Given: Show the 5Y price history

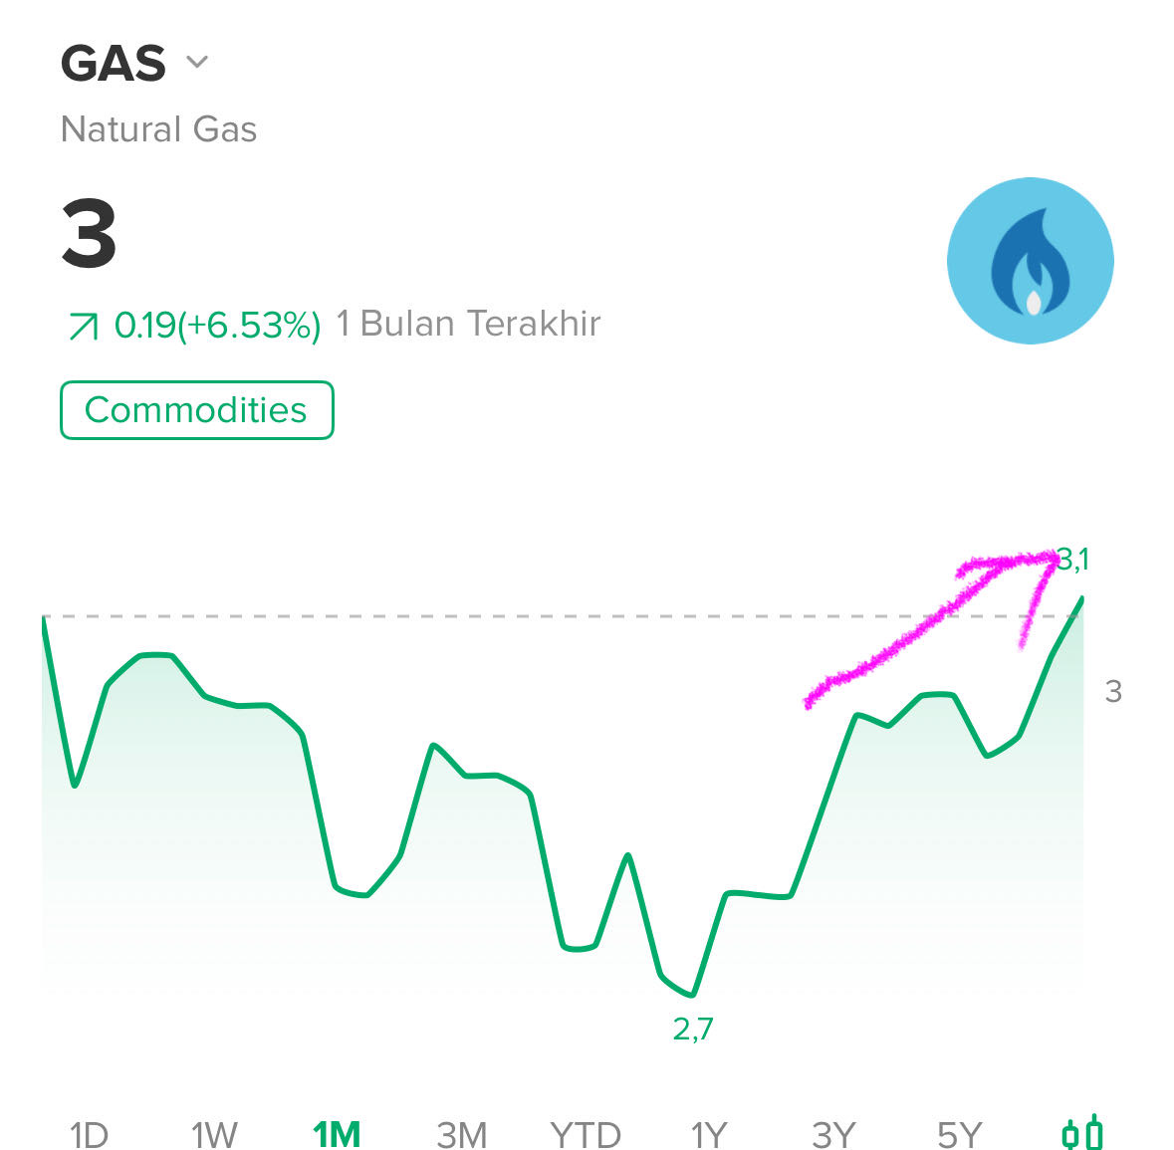Looking at the screenshot, I should point(959,1135).
